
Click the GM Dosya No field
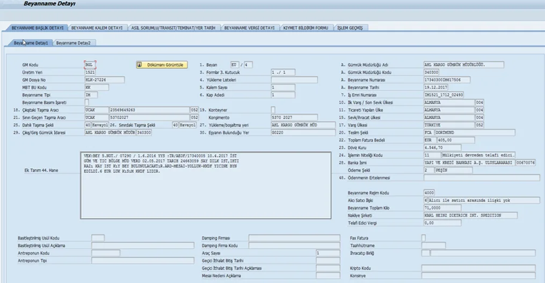105,80
